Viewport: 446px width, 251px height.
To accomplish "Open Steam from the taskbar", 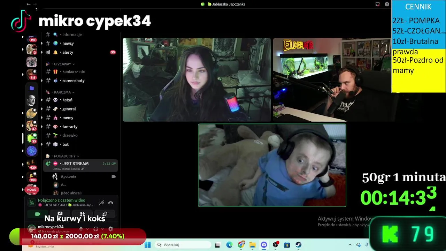I will click(x=299, y=245).
